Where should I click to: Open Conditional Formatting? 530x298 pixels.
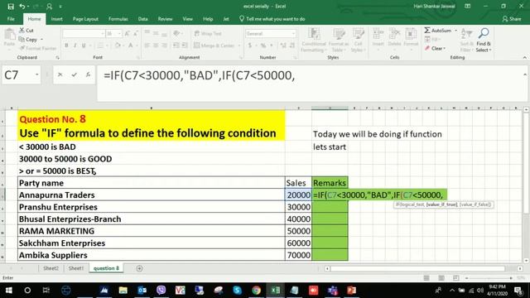point(314,40)
